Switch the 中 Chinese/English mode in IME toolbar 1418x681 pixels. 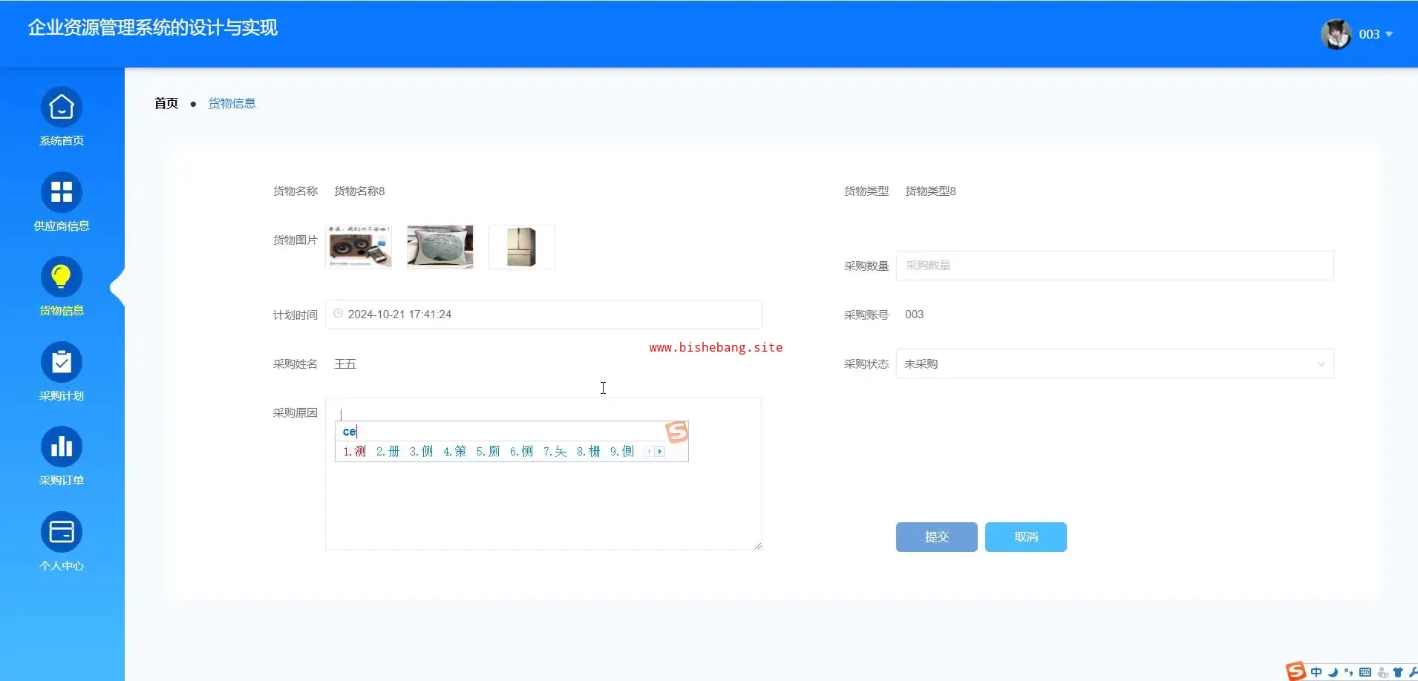tap(1316, 672)
